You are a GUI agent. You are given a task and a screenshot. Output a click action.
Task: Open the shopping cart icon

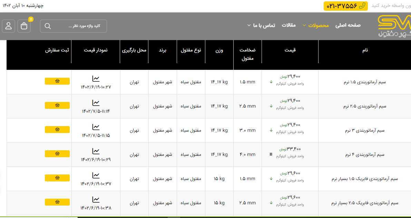(24, 26)
